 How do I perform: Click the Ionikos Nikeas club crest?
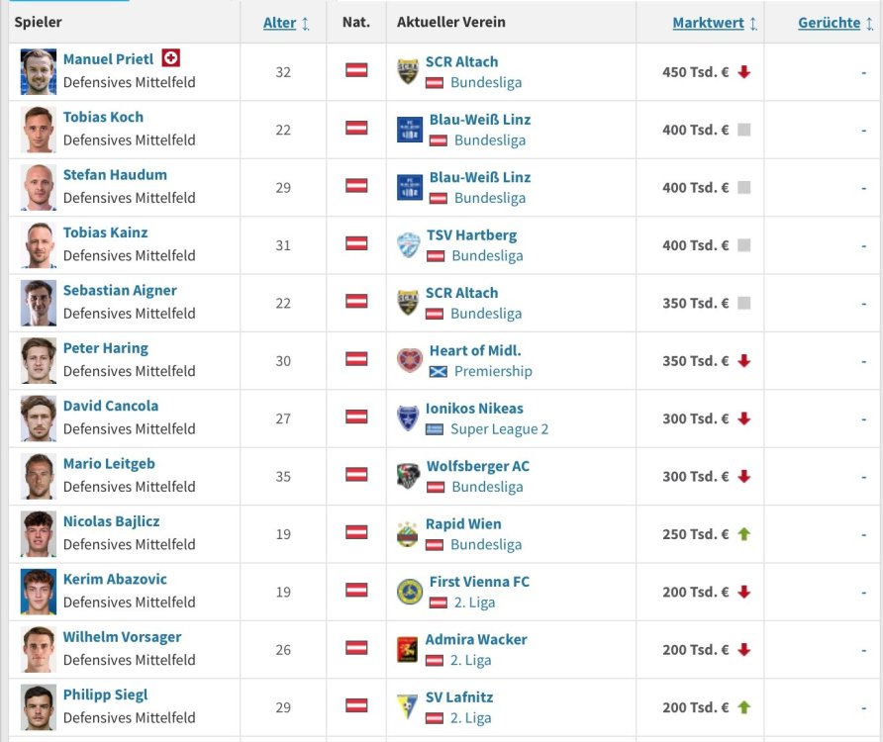pyautogui.click(x=408, y=418)
